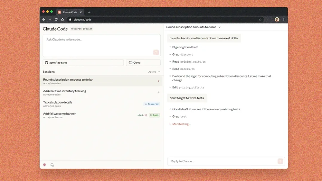Reload the claude.ai/code page
This screenshot has width=322, height=181.
56,20
